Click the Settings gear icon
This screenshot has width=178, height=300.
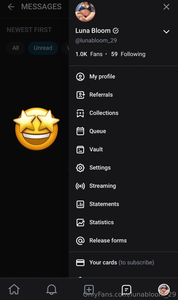pyautogui.click(x=80, y=168)
